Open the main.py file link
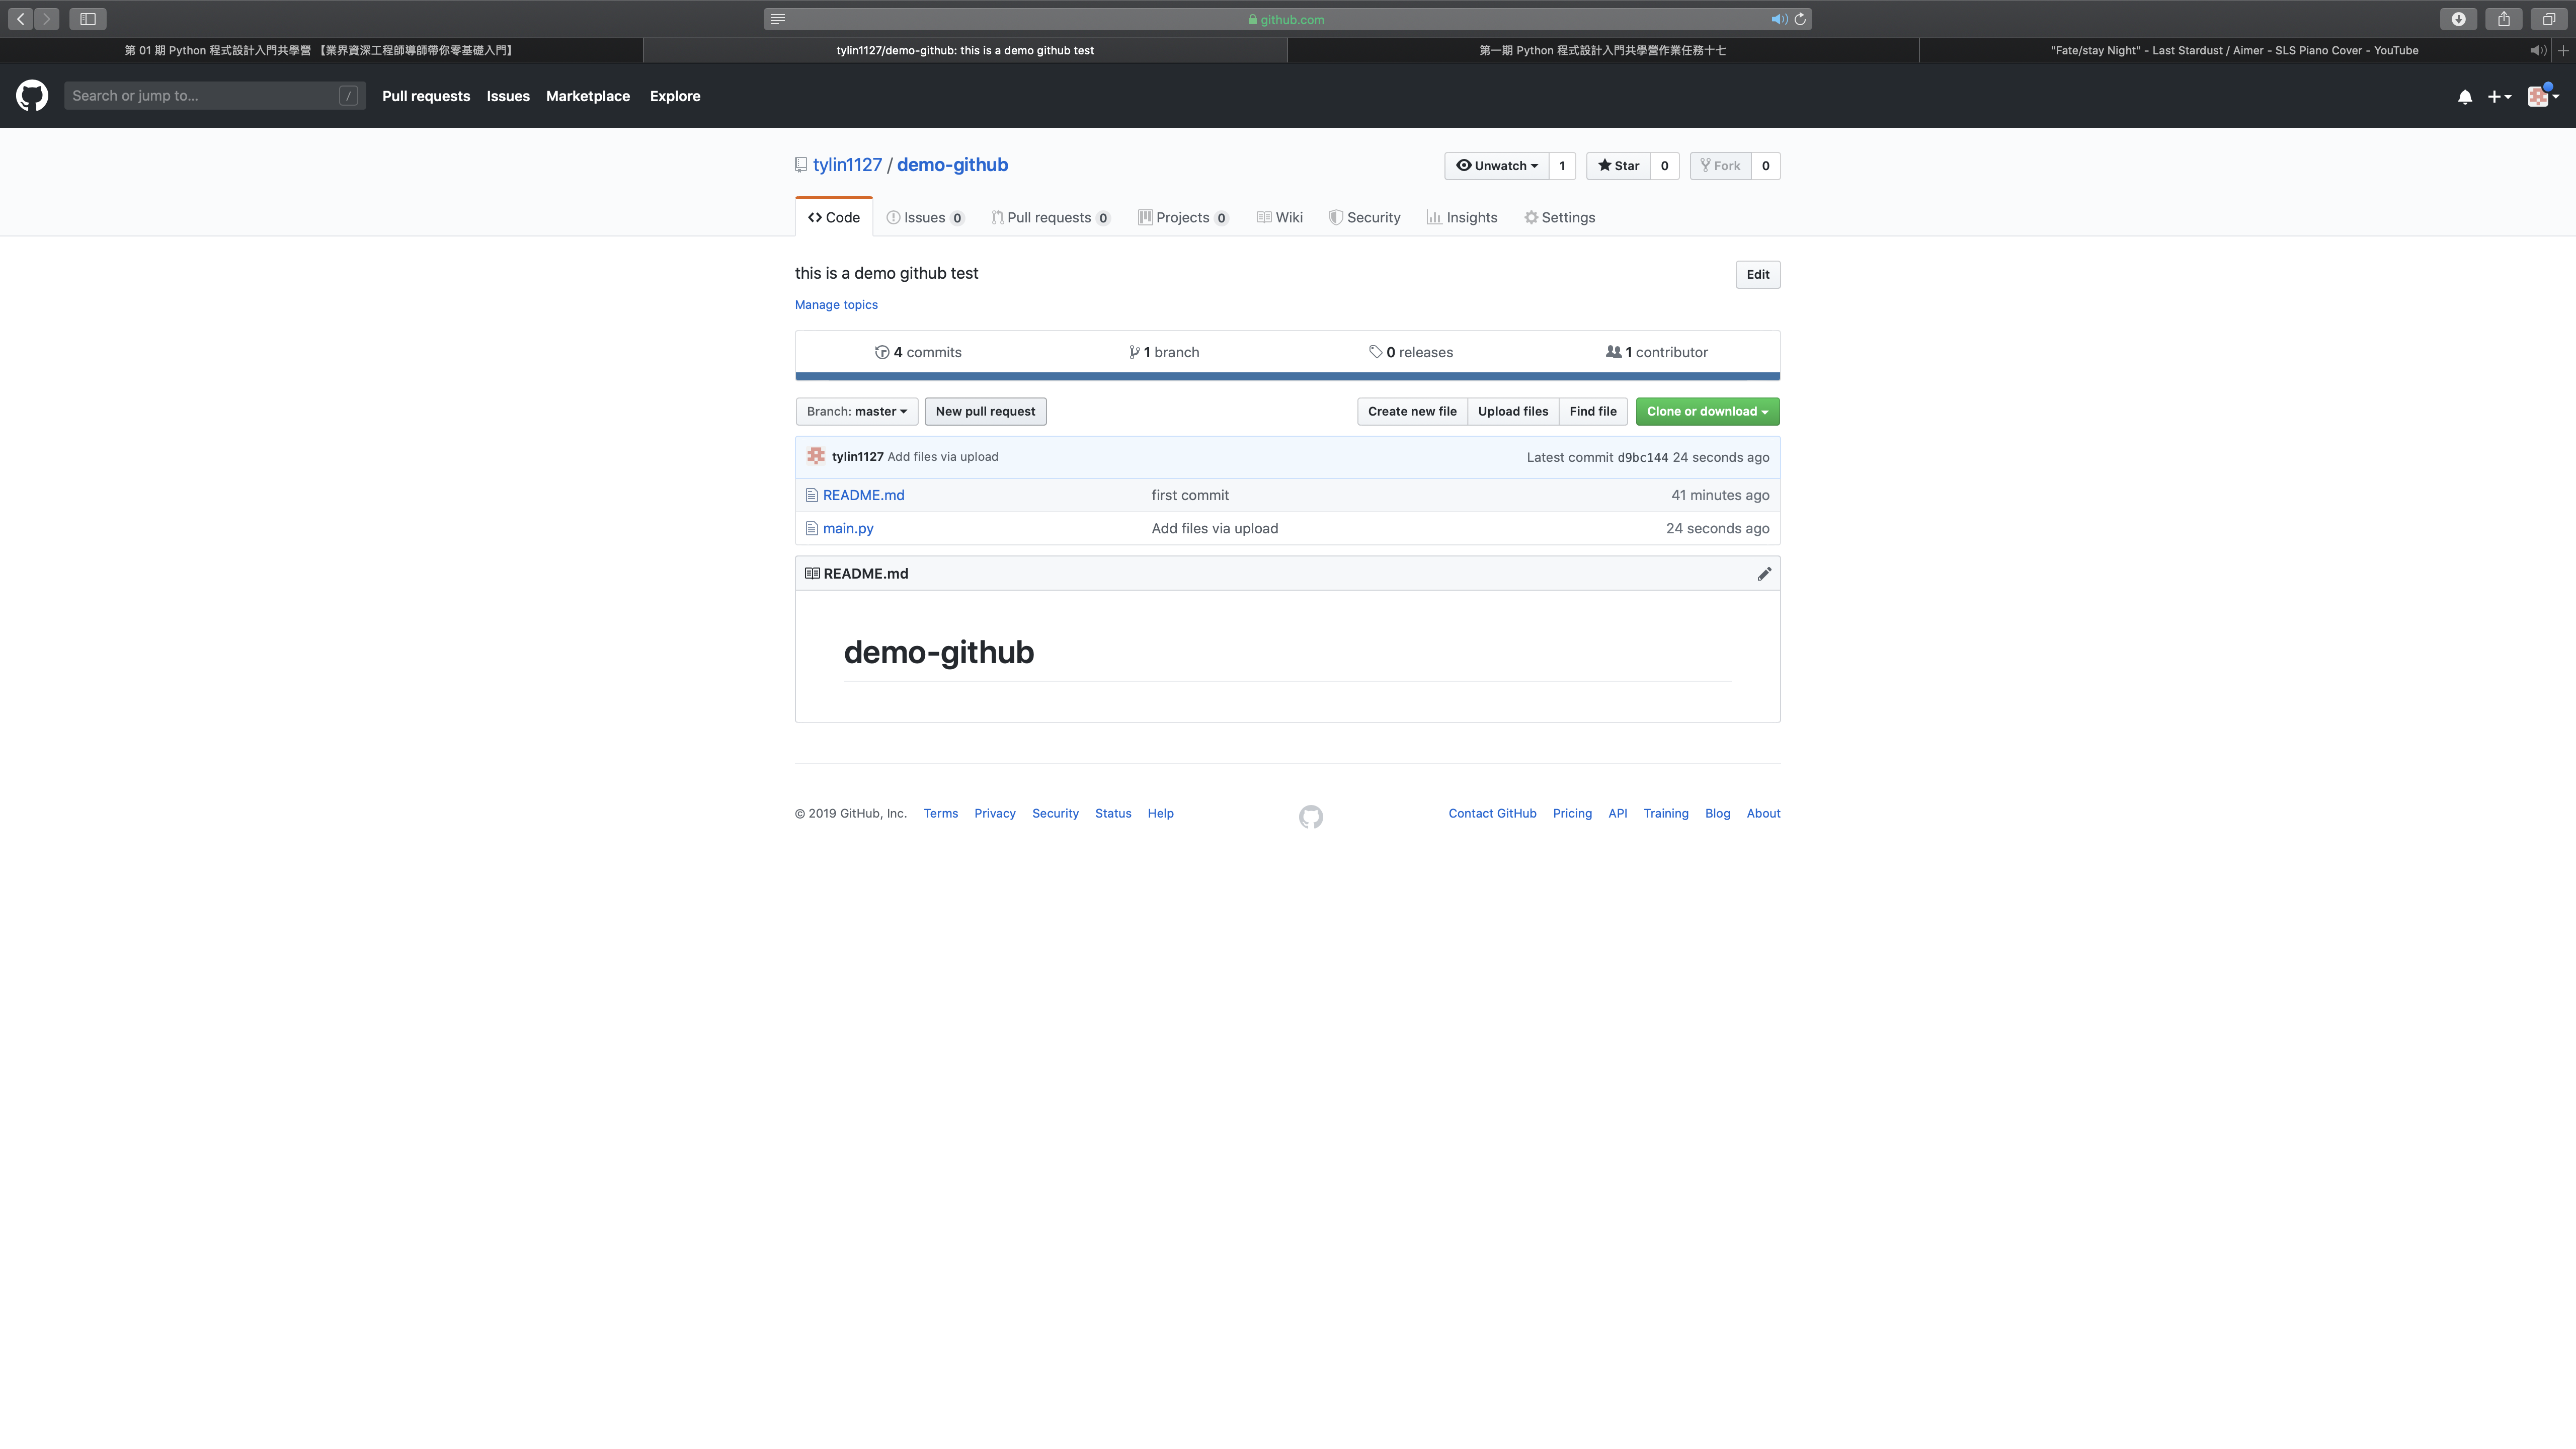The height and width of the screenshot is (1449, 2576). pos(847,528)
